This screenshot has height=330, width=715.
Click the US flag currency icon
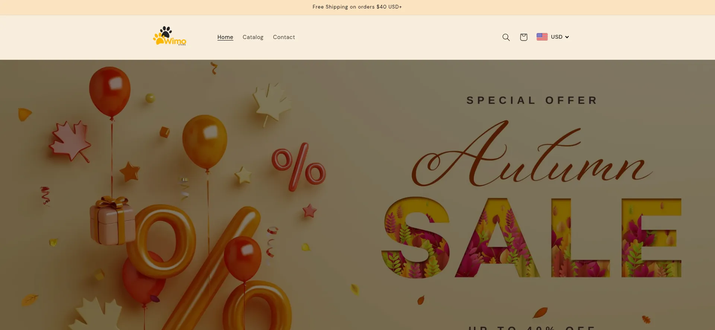tap(542, 37)
